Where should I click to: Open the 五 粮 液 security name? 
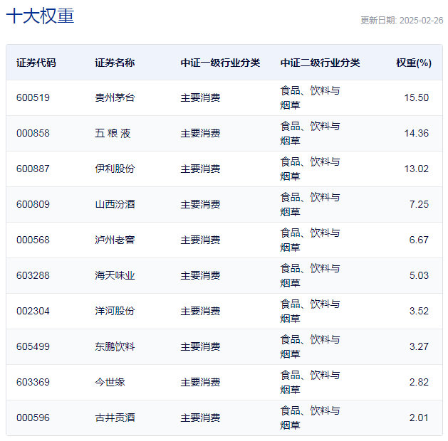(x=113, y=133)
